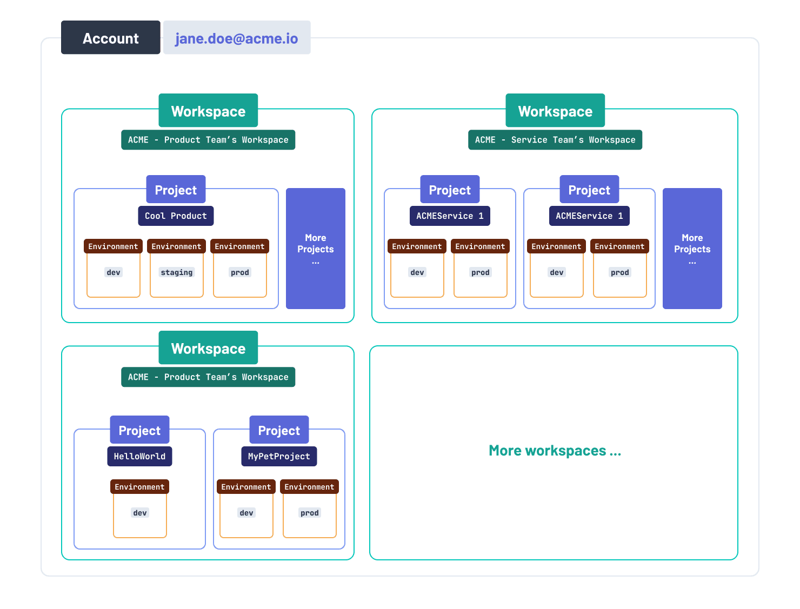Viewport: 800px width, 609px height.
Task: Click the second ACMEService 1 project name
Action: coord(589,216)
